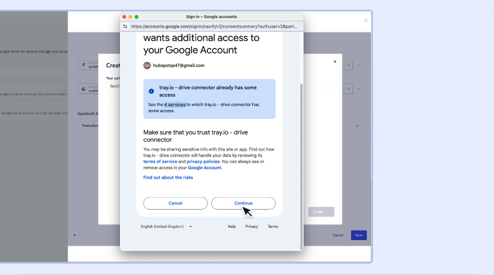Click the first wizard step dot
This screenshot has width=494, height=275.
pos(75,236)
